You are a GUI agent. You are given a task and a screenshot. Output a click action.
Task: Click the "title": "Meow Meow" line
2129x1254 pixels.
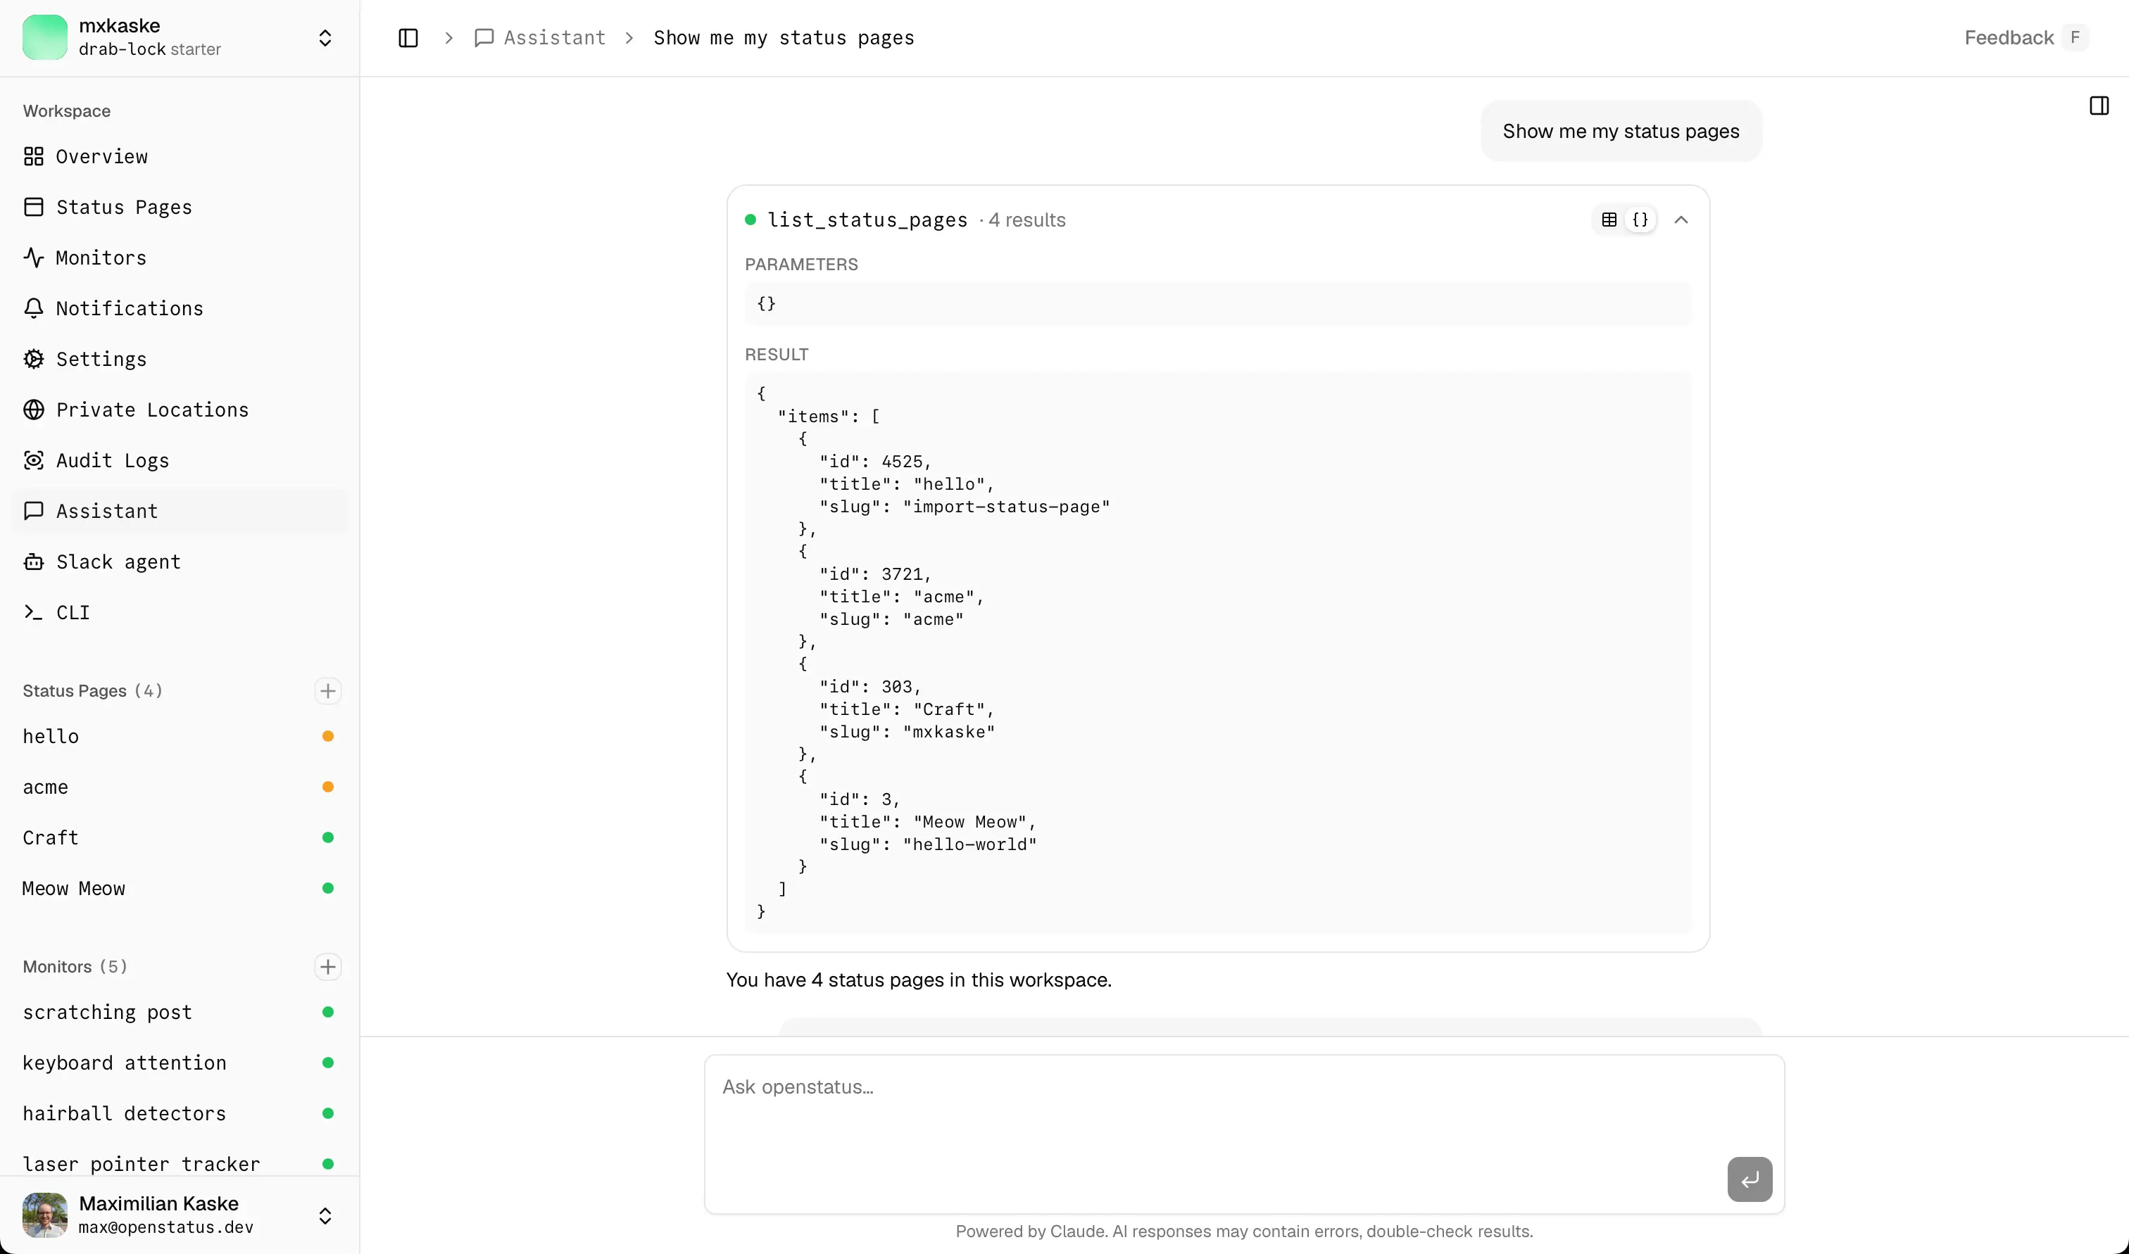click(928, 822)
